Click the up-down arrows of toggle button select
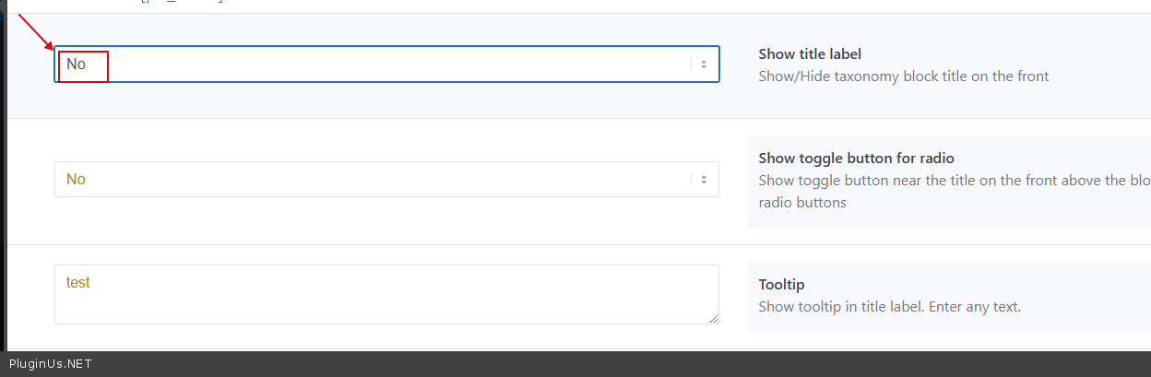 (x=703, y=180)
